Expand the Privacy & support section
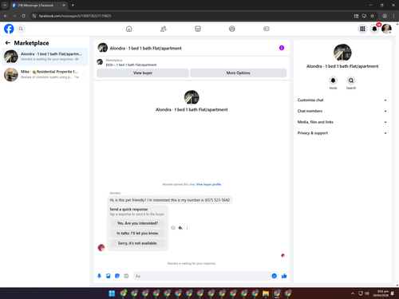Screen dimensions: 399x299 [x=342, y=133]
